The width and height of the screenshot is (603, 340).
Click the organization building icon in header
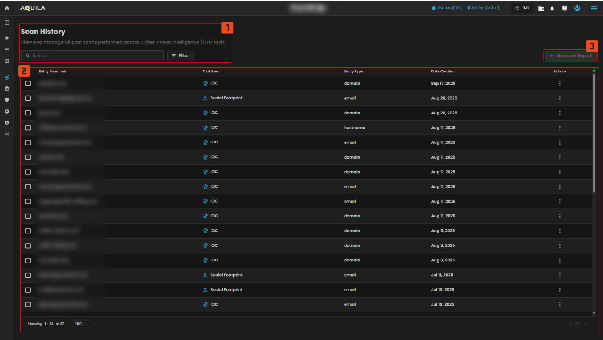tap(541, 8)
